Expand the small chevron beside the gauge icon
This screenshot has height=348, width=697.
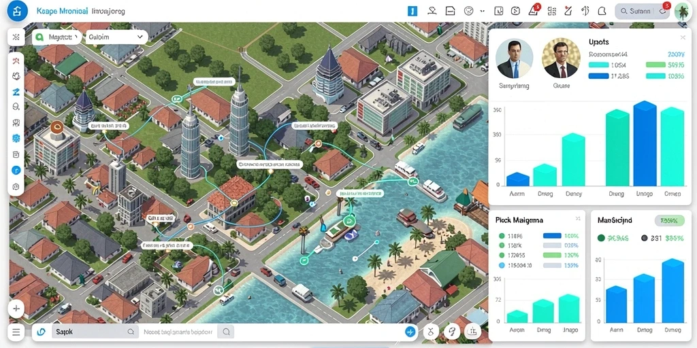tap(483, 12)
